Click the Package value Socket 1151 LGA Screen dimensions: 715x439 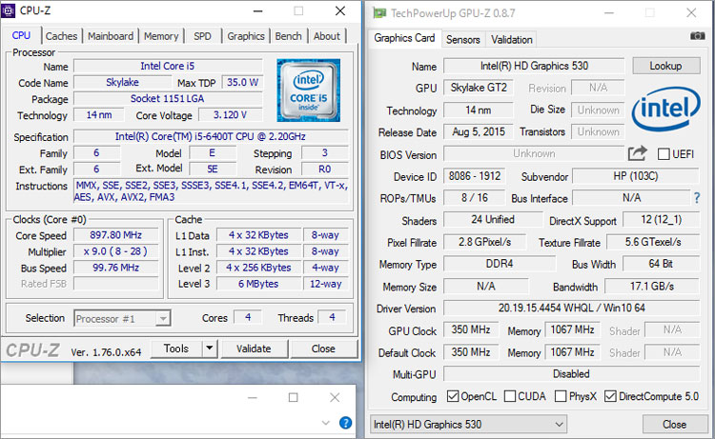pyautogui.click(x=168, y=99)
